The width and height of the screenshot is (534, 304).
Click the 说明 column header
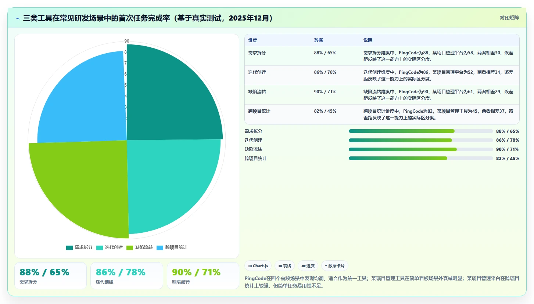368,40
